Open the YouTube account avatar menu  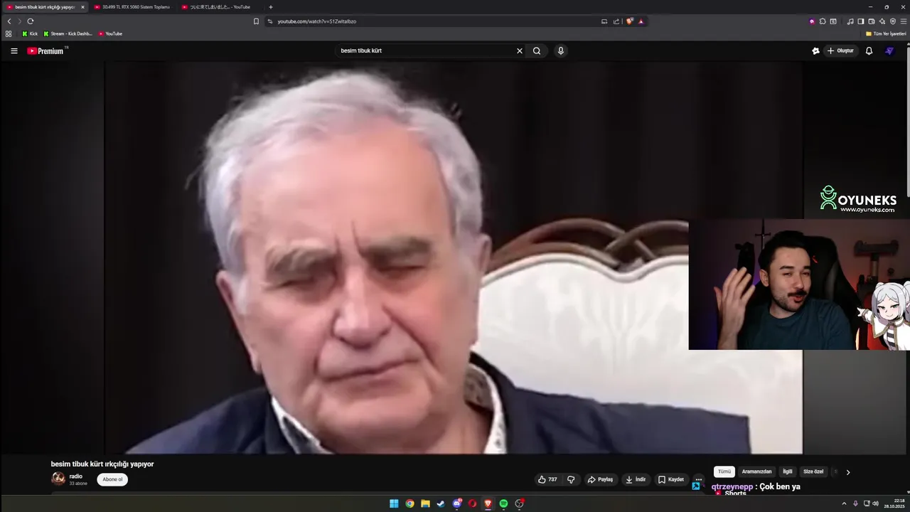(889, 51)
